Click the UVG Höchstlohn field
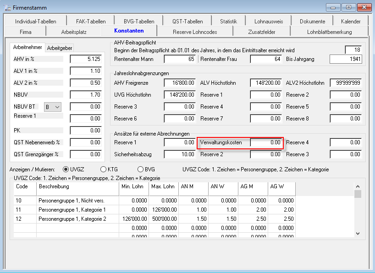Image resolution: width=375 pixels, height=273 pixels. 180,95
